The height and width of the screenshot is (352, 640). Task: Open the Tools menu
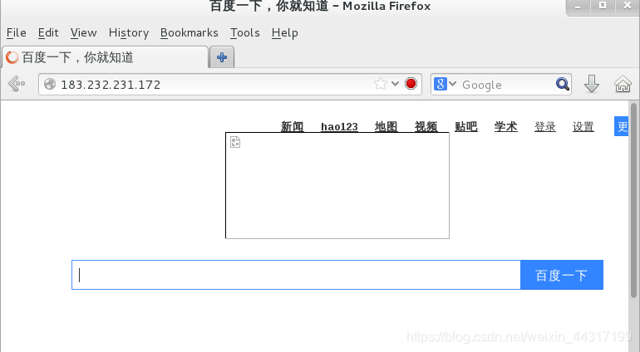(245, 32)
